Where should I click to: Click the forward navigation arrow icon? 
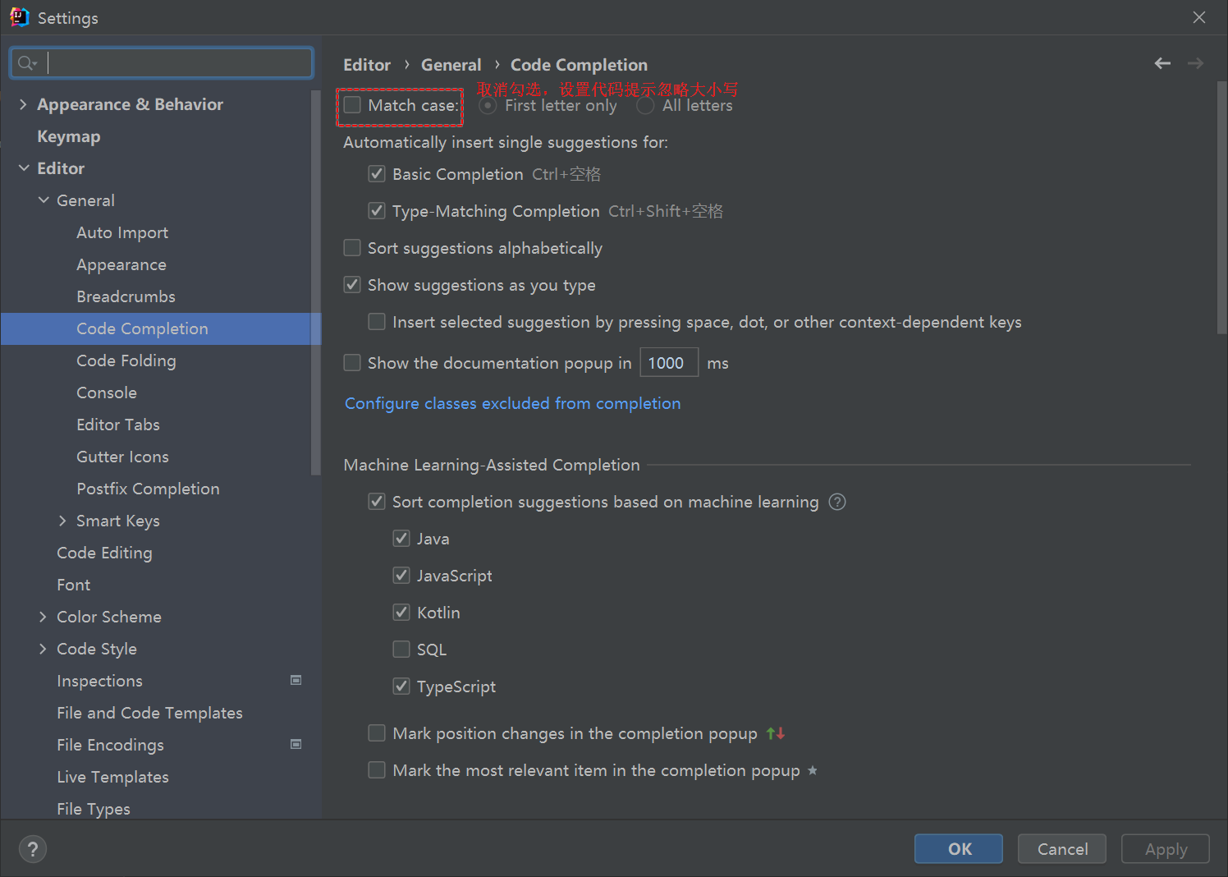pyautogui.click(x=1195, y=63)
